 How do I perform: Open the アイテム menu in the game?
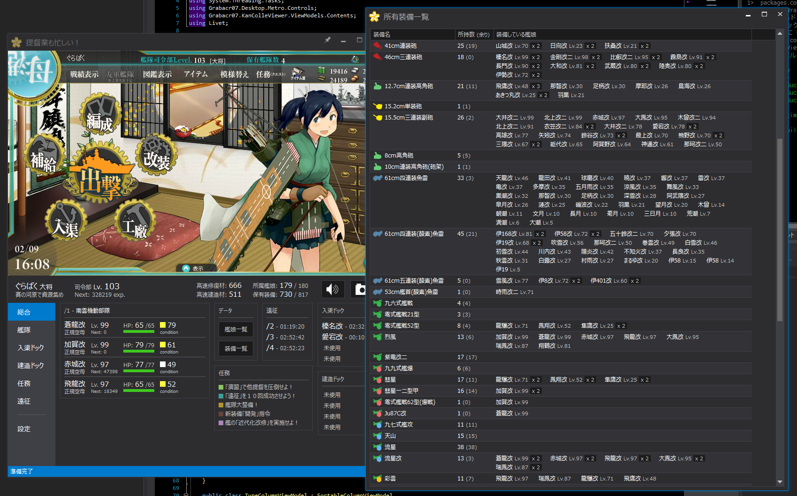pyautogui.click(x=196, y=74)
